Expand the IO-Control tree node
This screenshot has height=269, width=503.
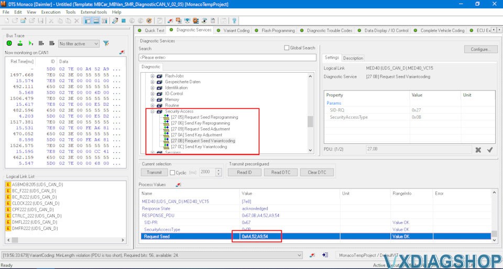pos(152,94)
